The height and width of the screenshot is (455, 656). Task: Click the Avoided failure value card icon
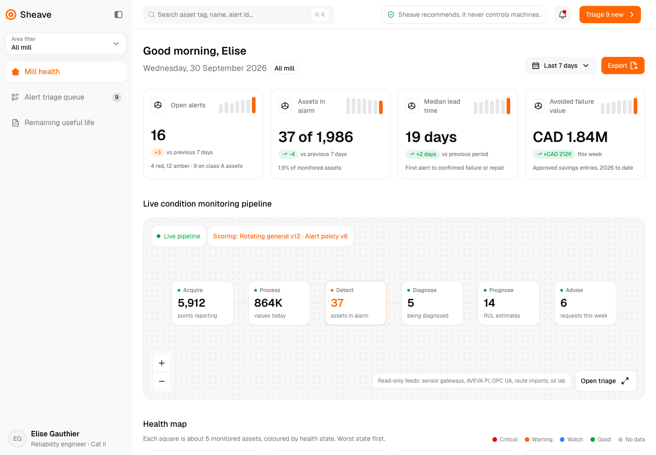click(538, 106)
